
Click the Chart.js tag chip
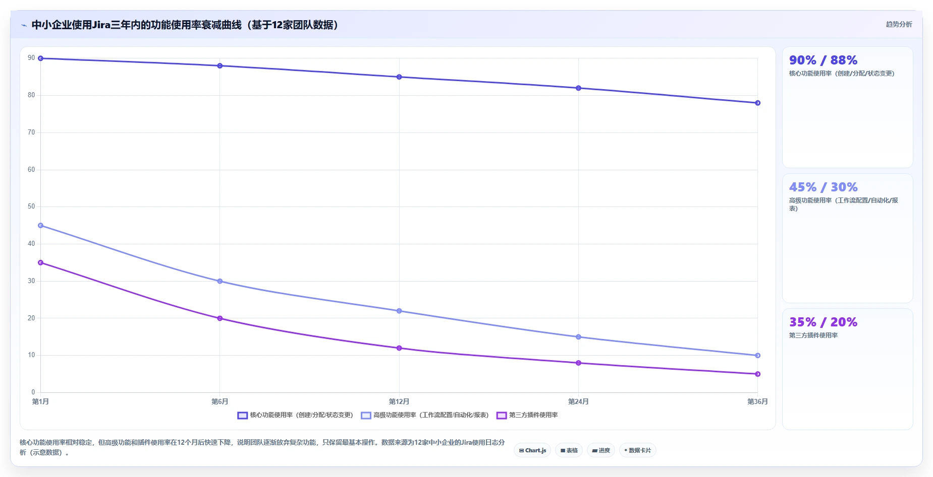[x=532, y=450]
